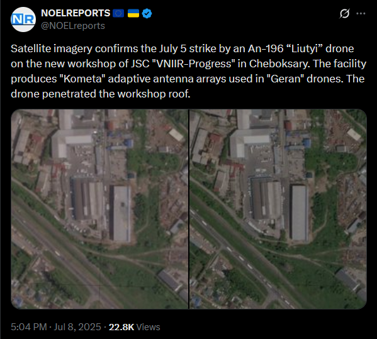377x339 pixels.
Task: Click the 22.8K view count
Action: pyautogui.click(x=121, y=327)
